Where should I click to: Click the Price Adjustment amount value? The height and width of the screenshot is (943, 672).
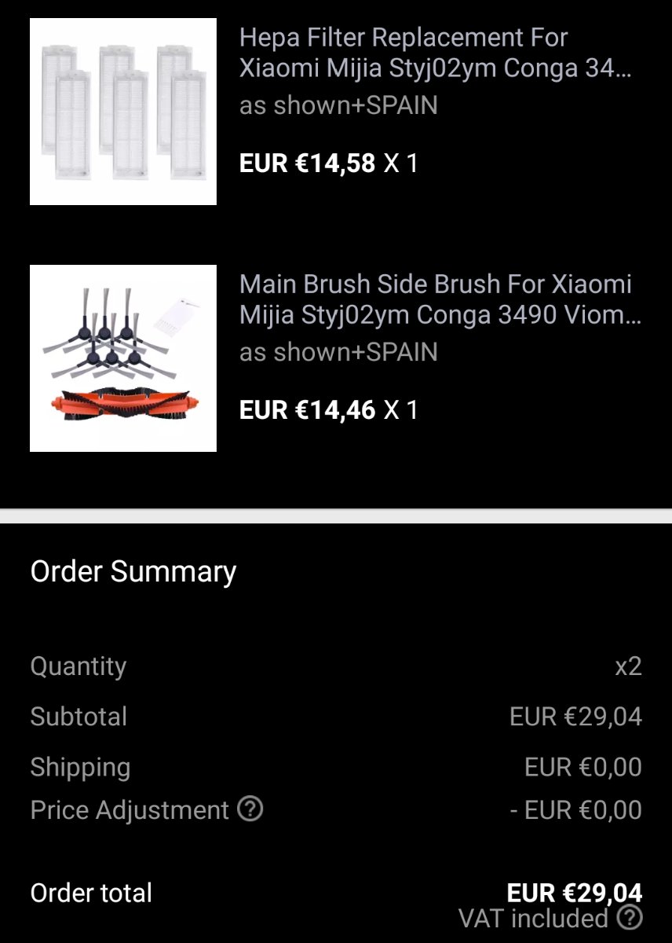tap(575, 810)
